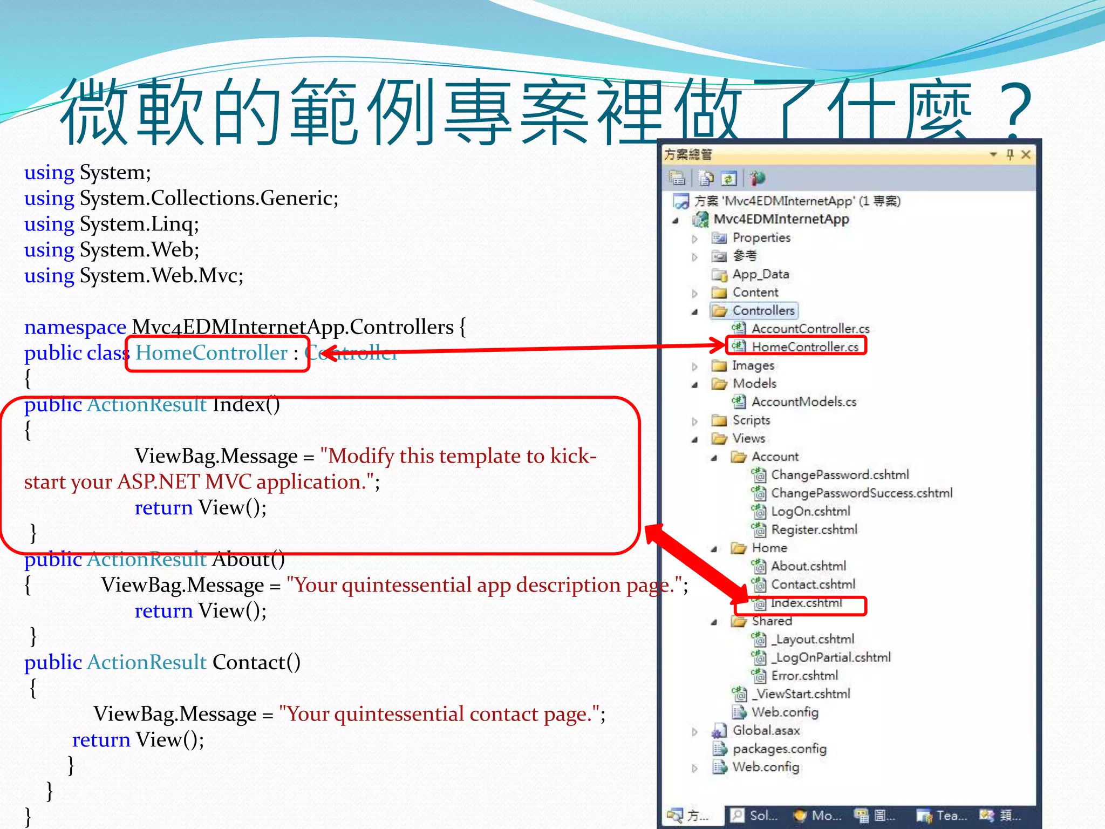Click the Scripts folder icon
The width and height of the screenshot is (1105, 829).
click(x=719, y=420)
